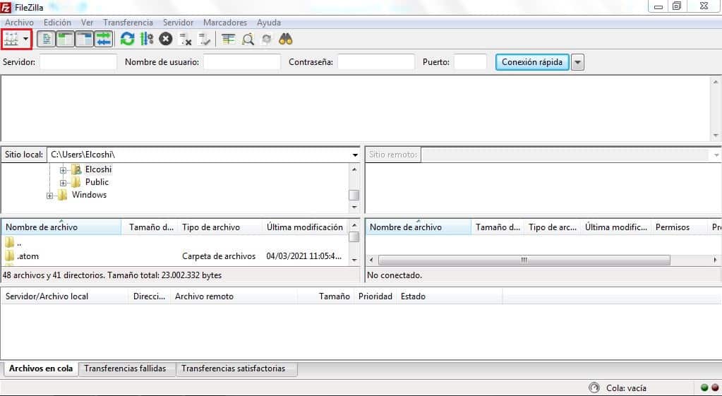Click Estado queue column header
The image size is (722, 396).
click(x=450, y=296)
